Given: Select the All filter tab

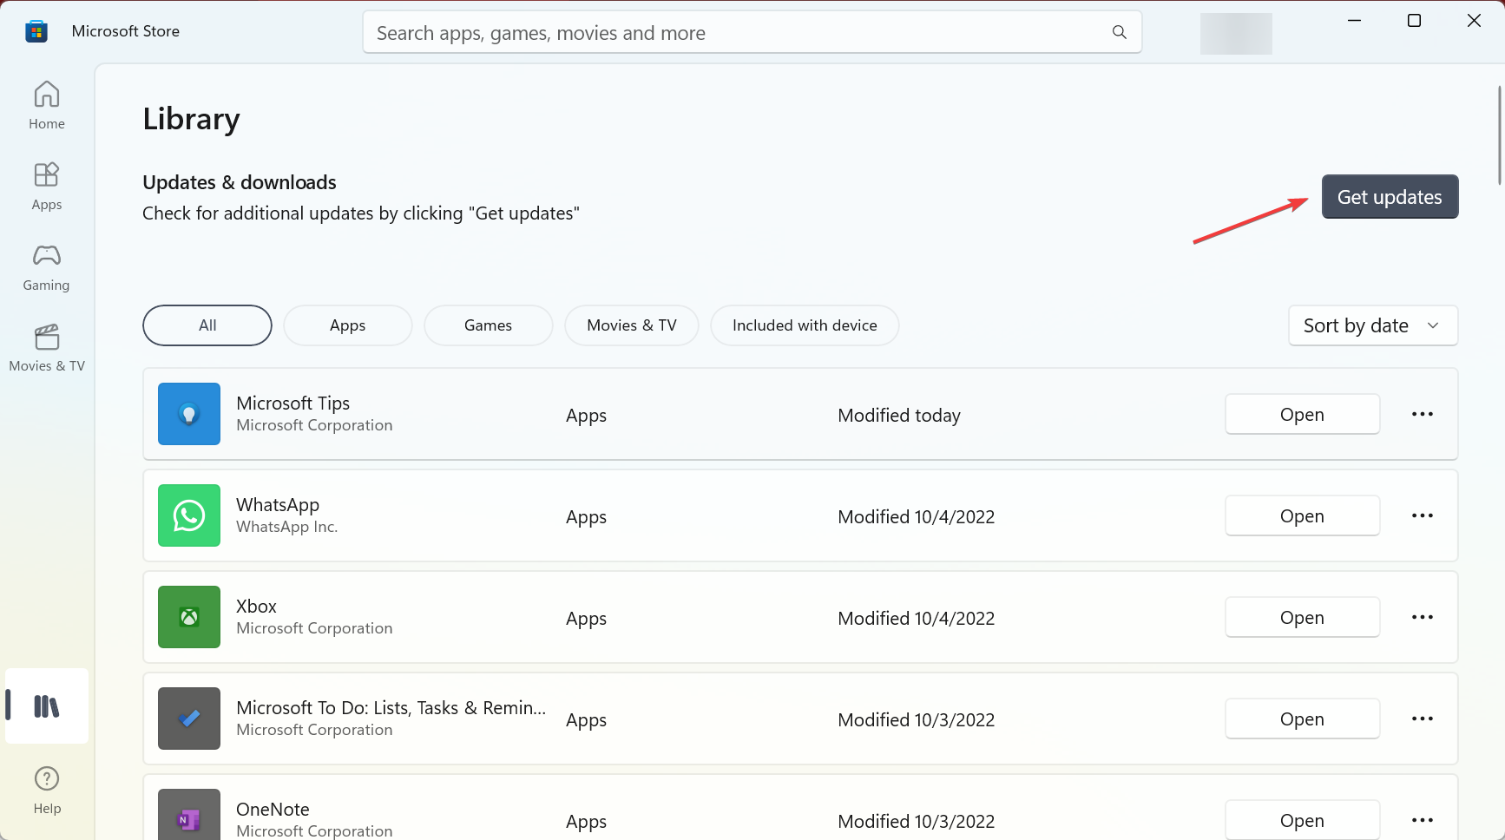Looking at the screenshot, I should pyautogui.click(x=207, y=325).
